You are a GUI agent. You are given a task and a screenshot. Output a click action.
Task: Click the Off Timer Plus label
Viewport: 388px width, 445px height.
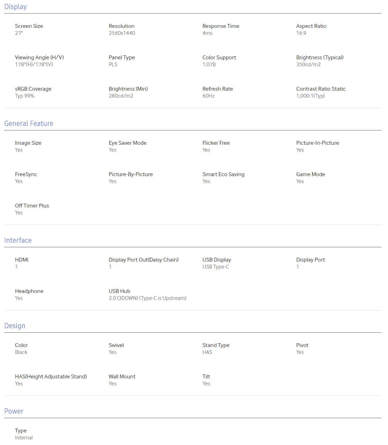pos(32,206)
